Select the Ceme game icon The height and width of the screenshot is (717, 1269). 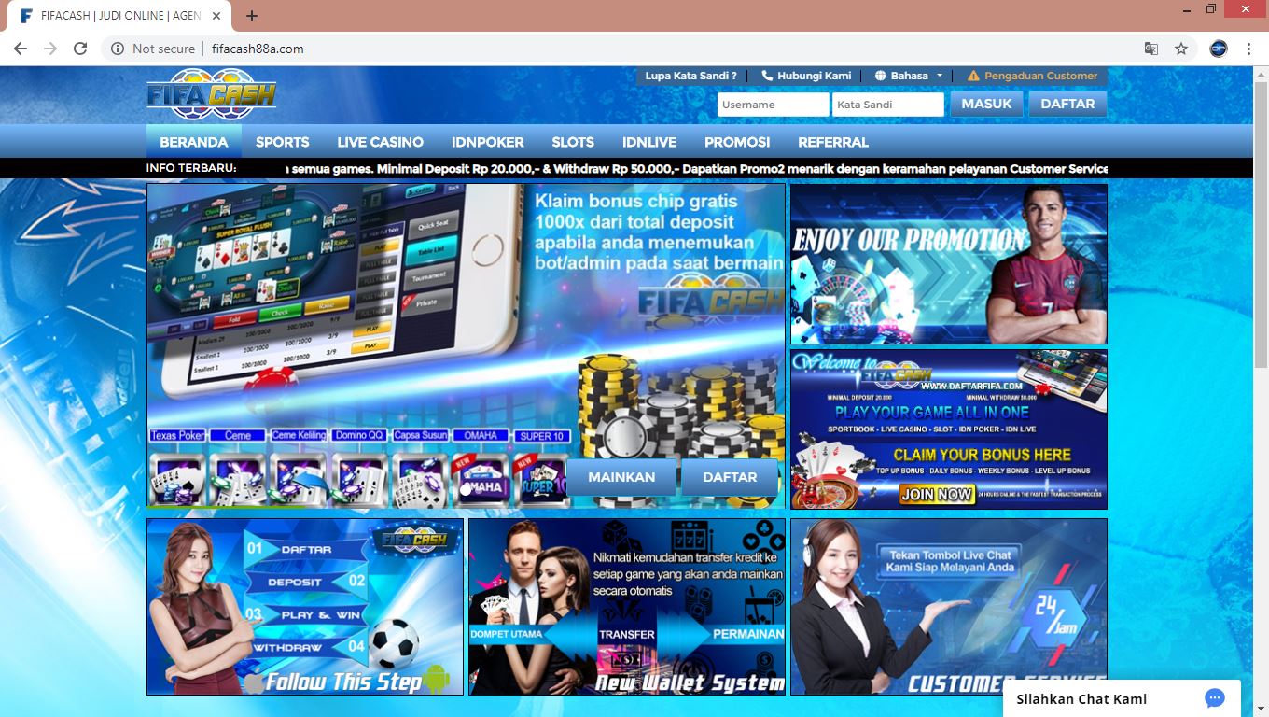238,480
